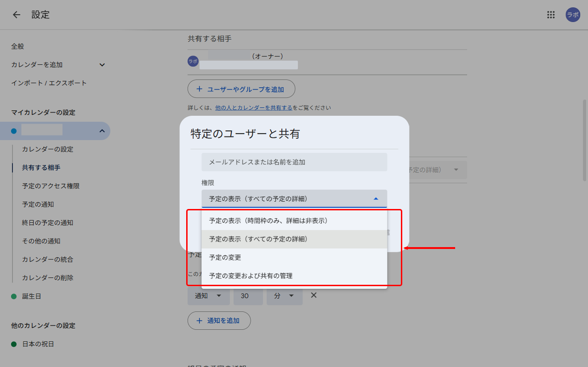Open the ラボ account avatar menu
The height and width of the screenshot is (367, 588).
click(x=573, y=15)
